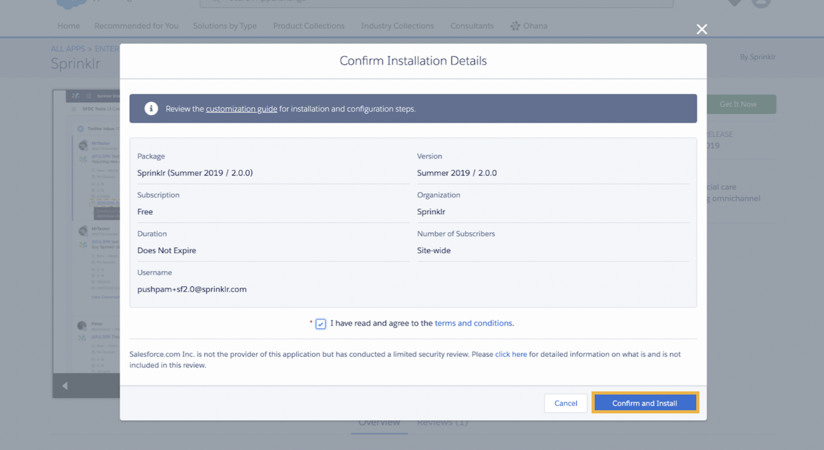Click the Organization value 'Sprinklr'
This screenshot has height=450, width=824.
point(431,212)
